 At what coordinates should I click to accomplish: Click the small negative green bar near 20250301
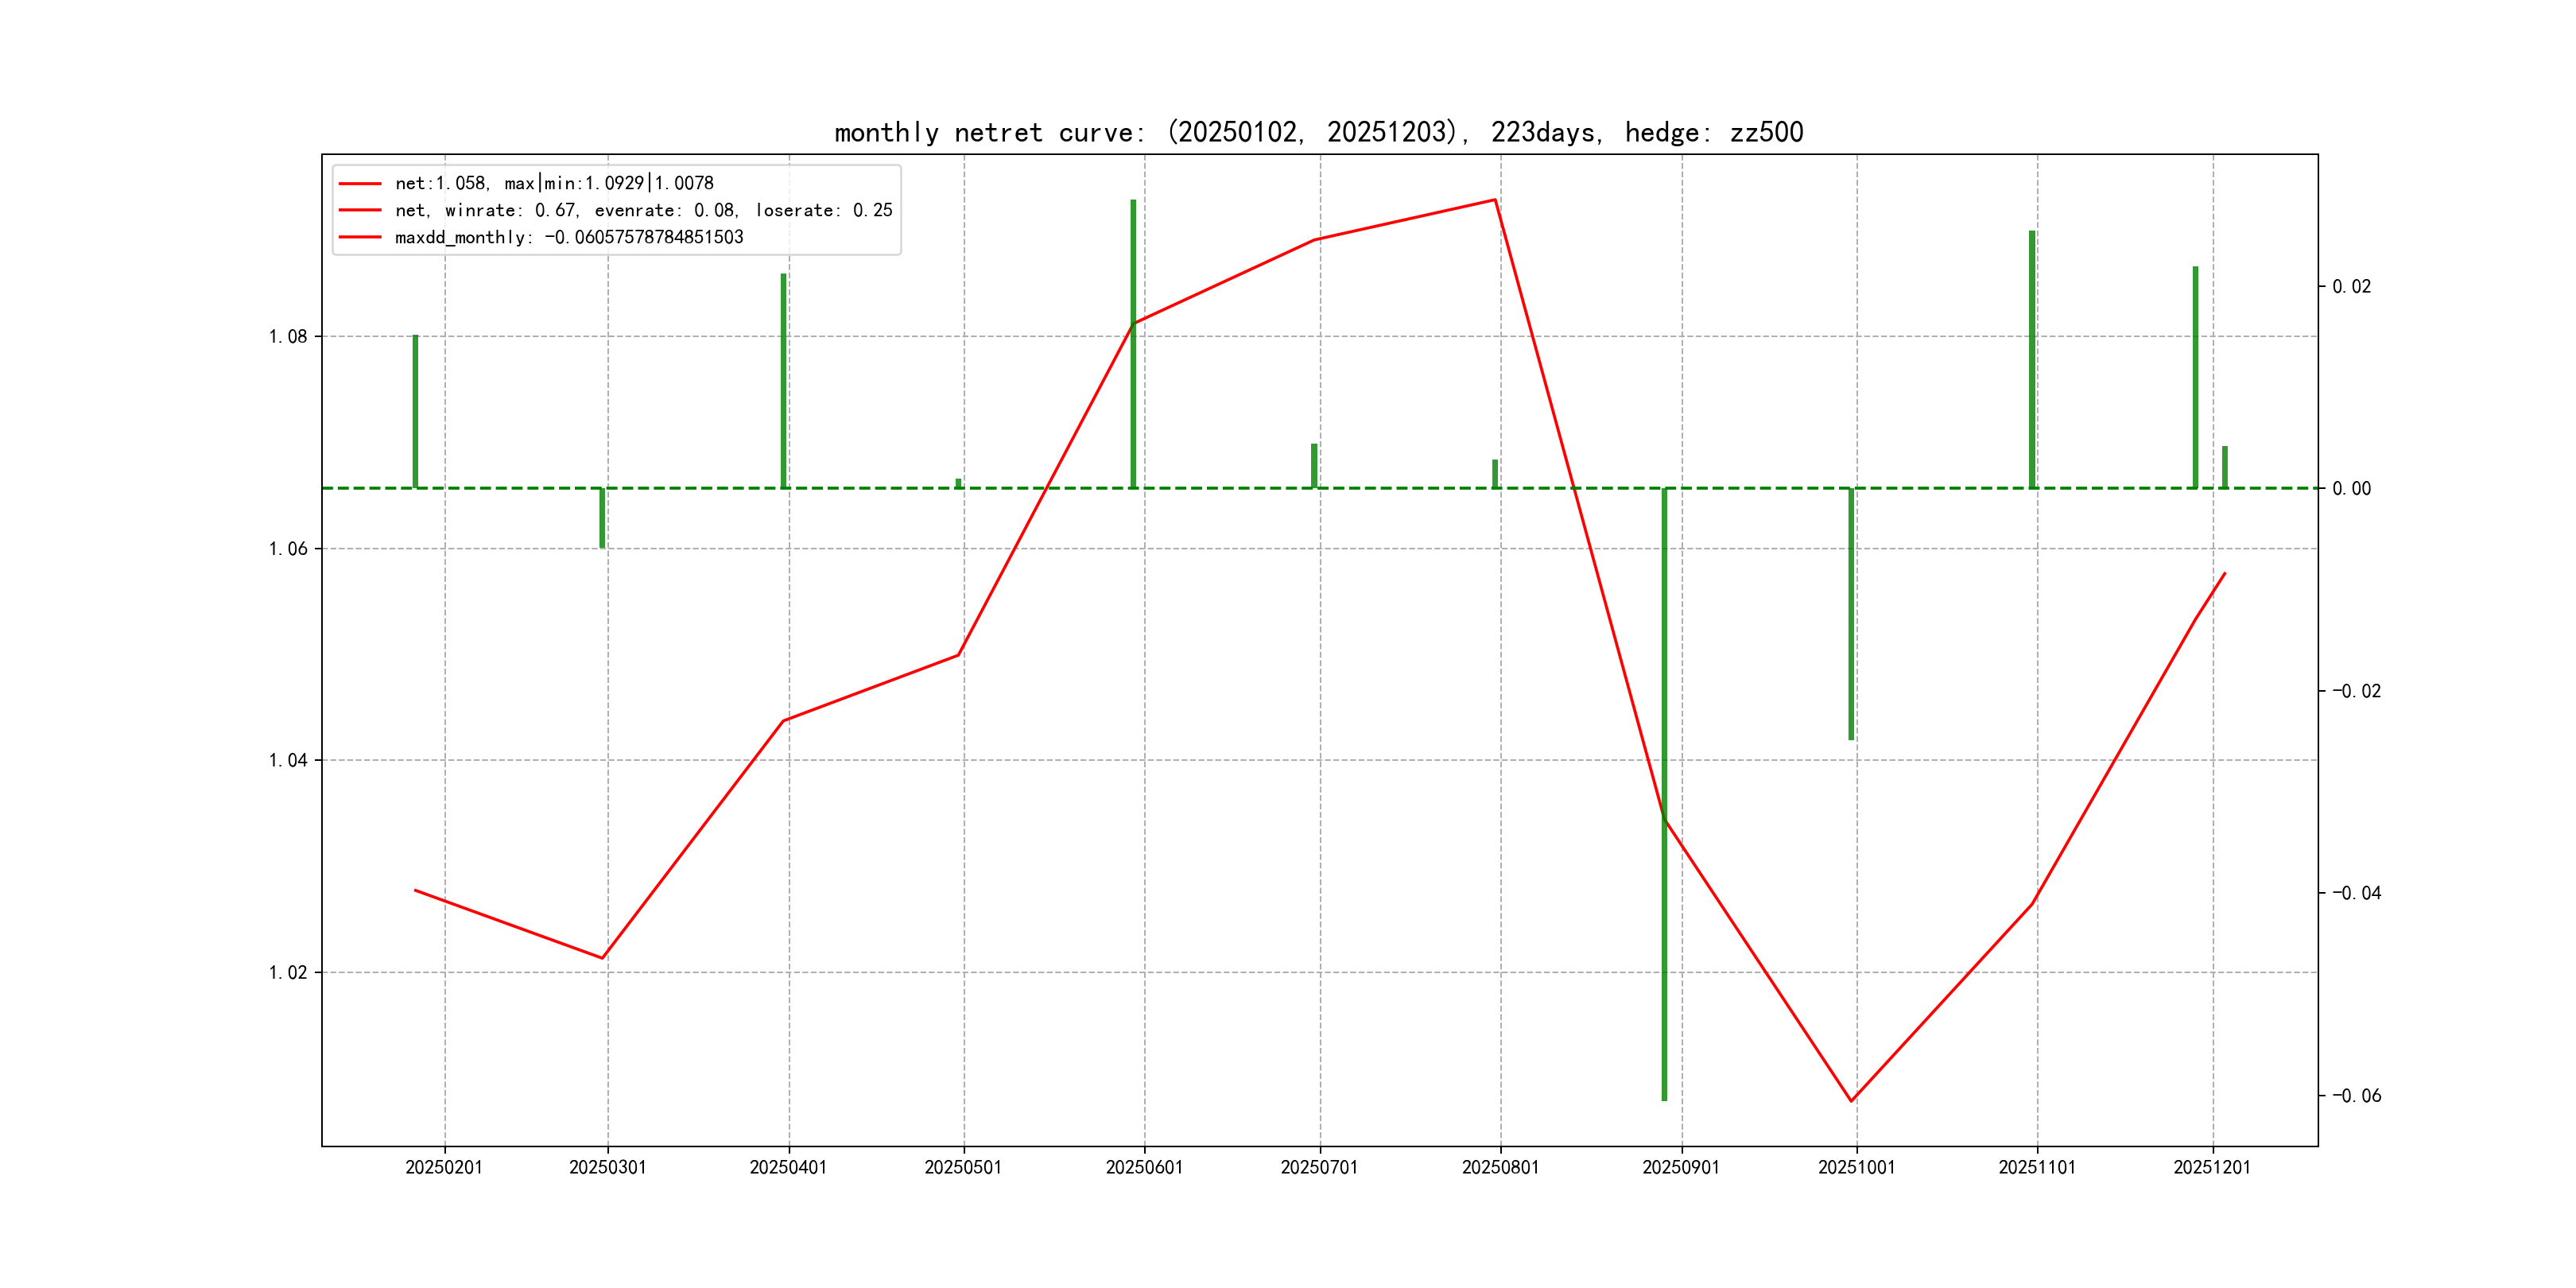pos(602,518)
